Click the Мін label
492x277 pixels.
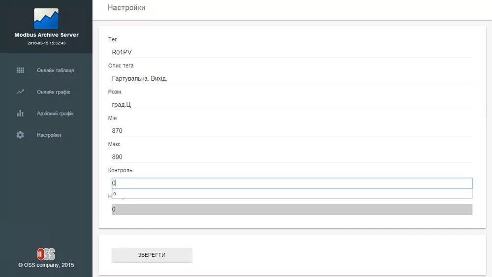click(112, 118)
